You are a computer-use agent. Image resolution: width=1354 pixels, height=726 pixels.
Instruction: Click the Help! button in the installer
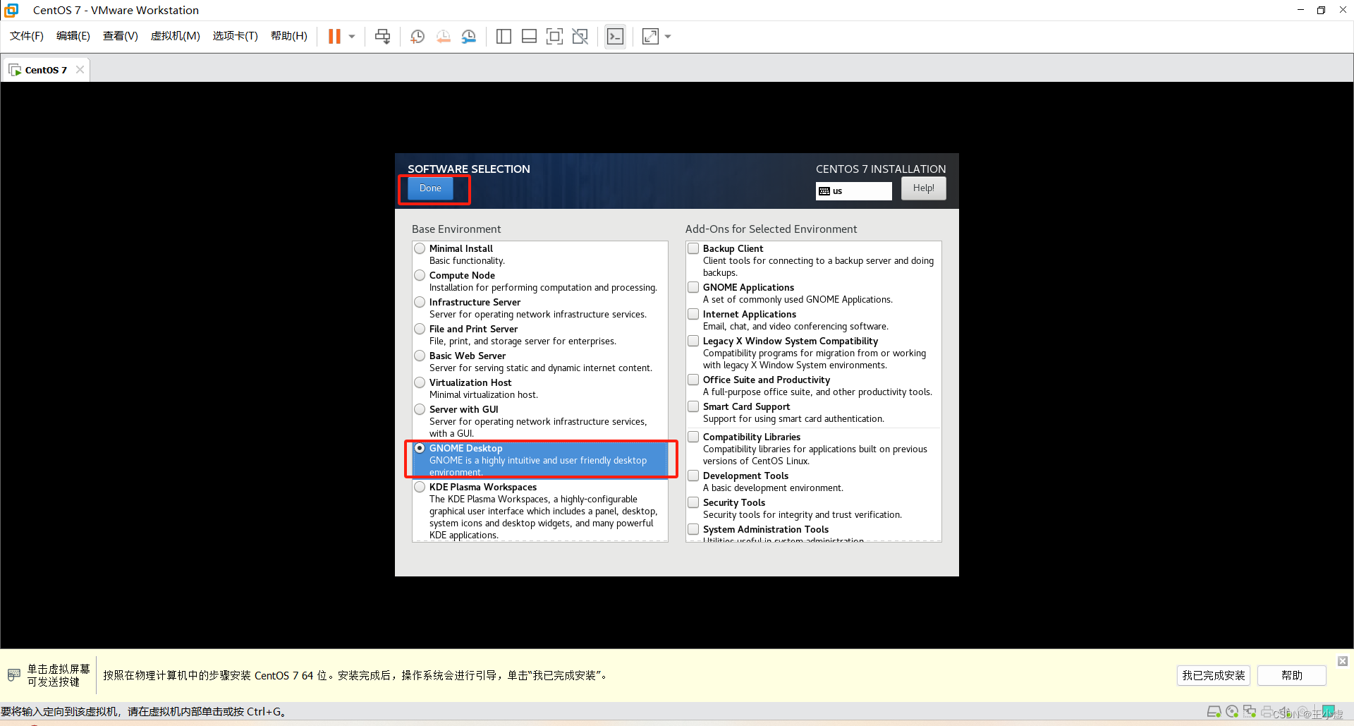pyautogui.click(x=923, y=188)
